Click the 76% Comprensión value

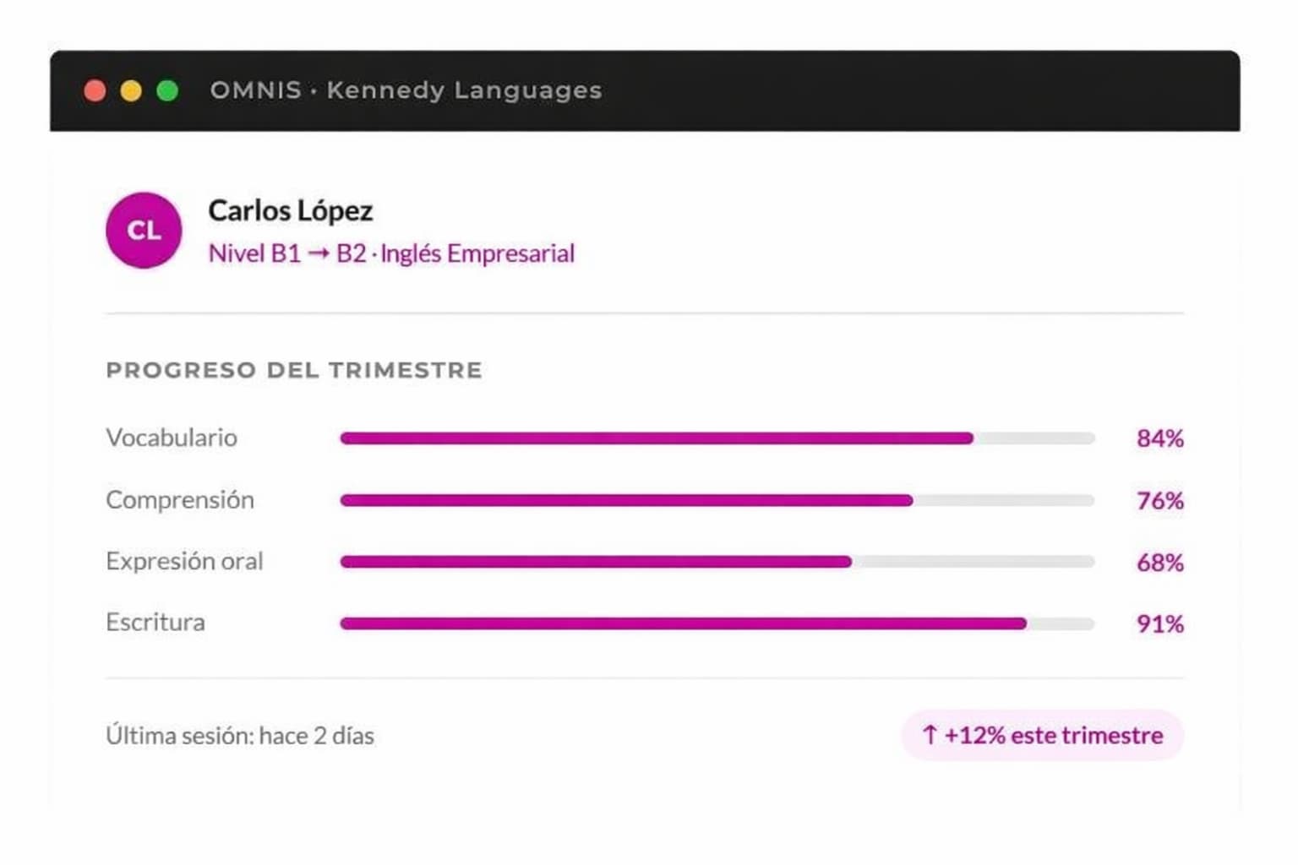1159,500
